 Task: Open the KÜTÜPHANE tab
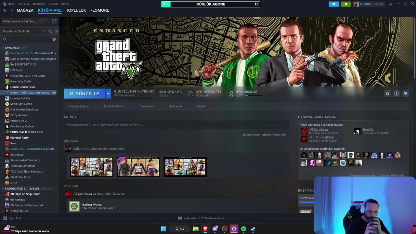[50, 10]
